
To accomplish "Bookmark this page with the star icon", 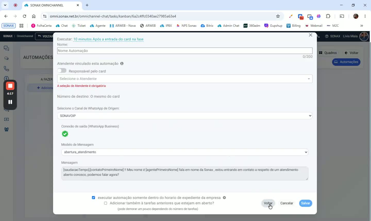I will coord(278,16).
